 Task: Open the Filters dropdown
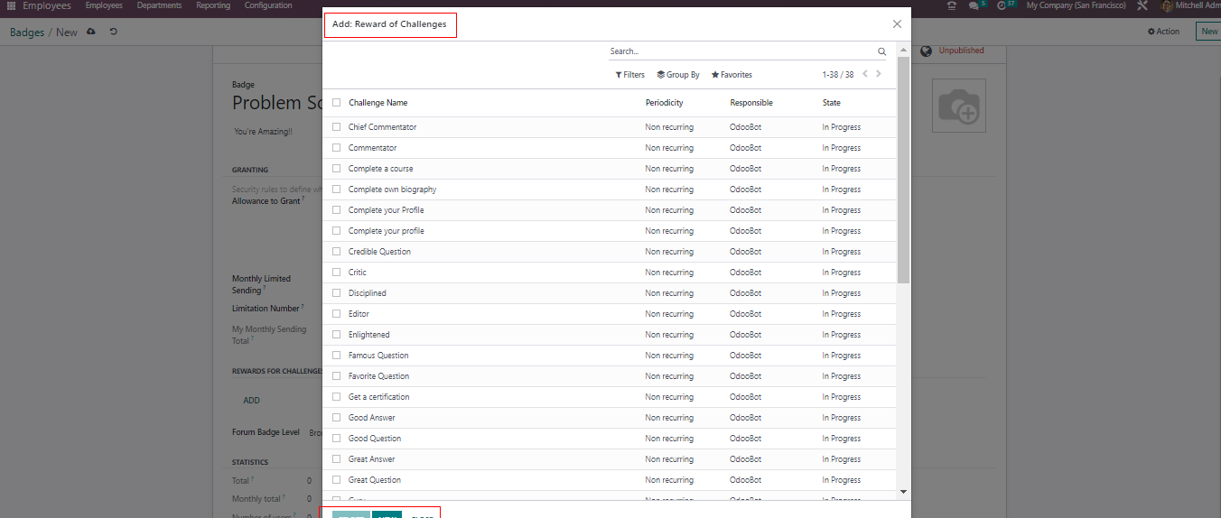630,75
